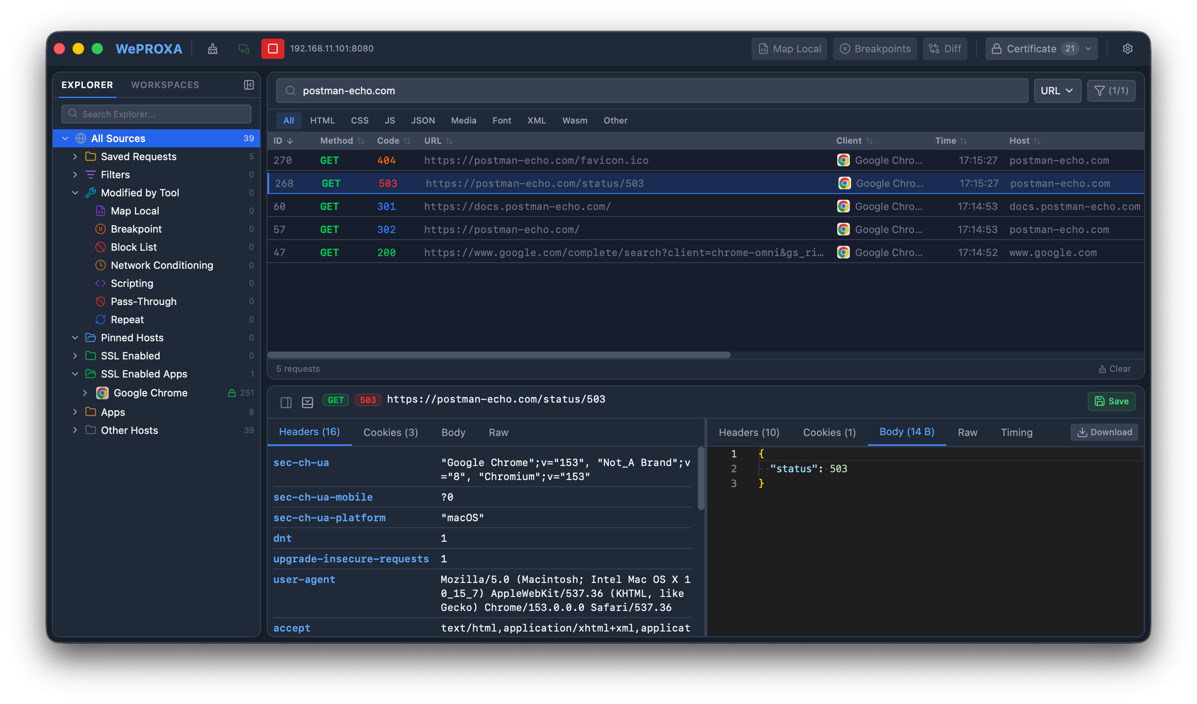Viewport: 1197px width, 704px height.
Task: Open the URL filter-type dropdown
Action: click(1057, 91)
